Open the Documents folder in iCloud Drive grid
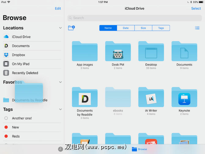 point(184,51)
